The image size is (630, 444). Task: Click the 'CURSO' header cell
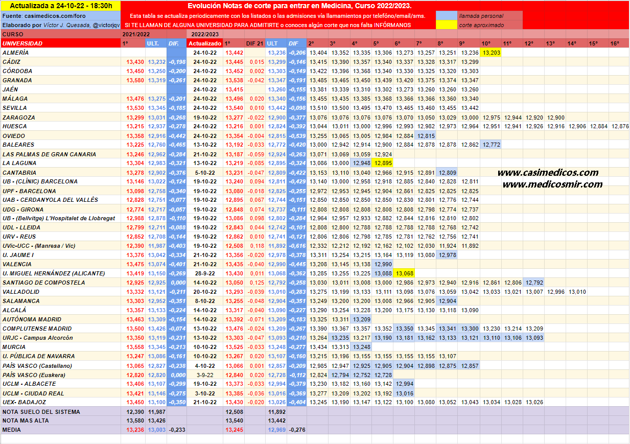(x=60, y=34)
